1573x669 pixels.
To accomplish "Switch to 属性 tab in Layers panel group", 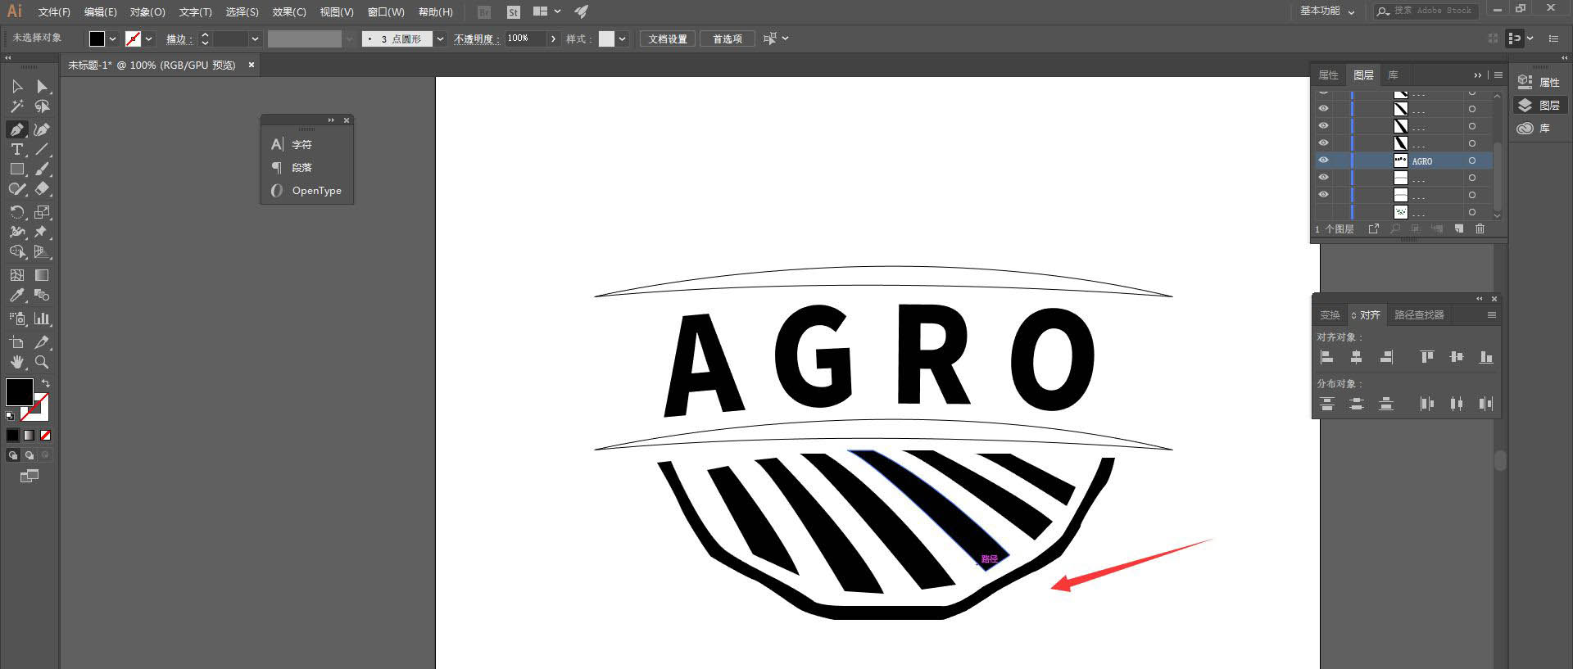I will coord(1328,75).
